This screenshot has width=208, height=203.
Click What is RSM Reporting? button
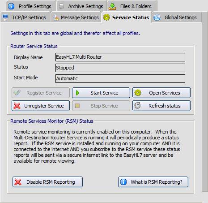(153, 182)
